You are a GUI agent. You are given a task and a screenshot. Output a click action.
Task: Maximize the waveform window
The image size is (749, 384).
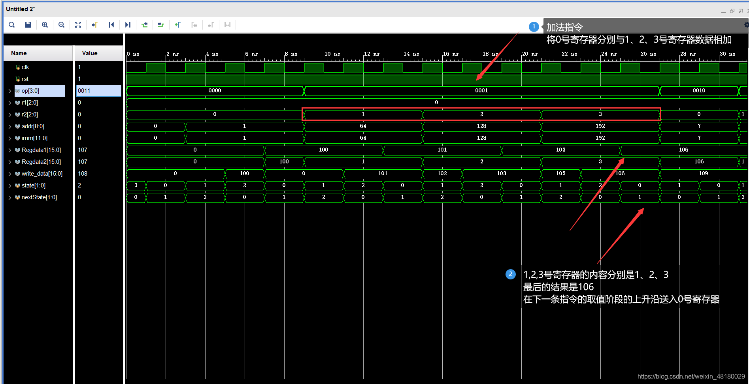pos(741,11)
